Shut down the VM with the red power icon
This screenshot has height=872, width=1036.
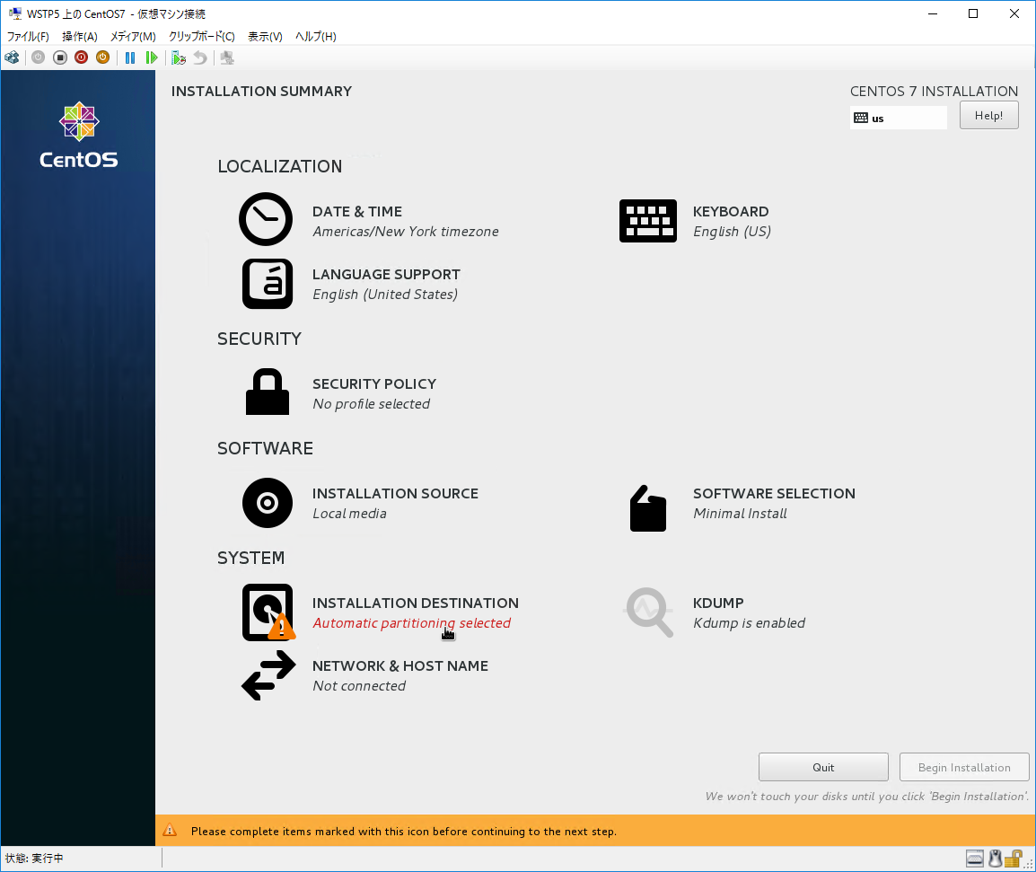coord(82,57)
